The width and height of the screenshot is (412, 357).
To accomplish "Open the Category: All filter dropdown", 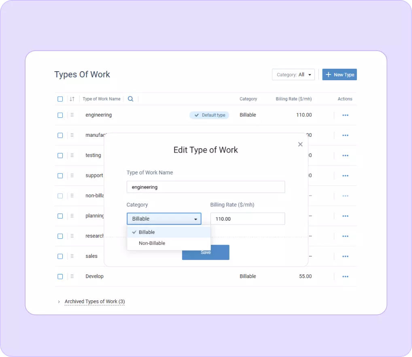I will click(293, 74).
